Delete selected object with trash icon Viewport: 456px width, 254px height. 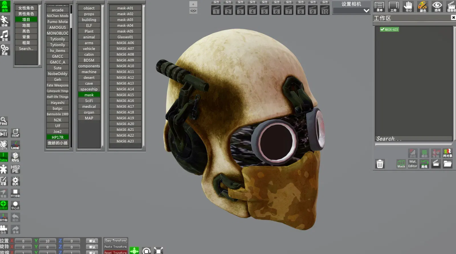point(380,164)
